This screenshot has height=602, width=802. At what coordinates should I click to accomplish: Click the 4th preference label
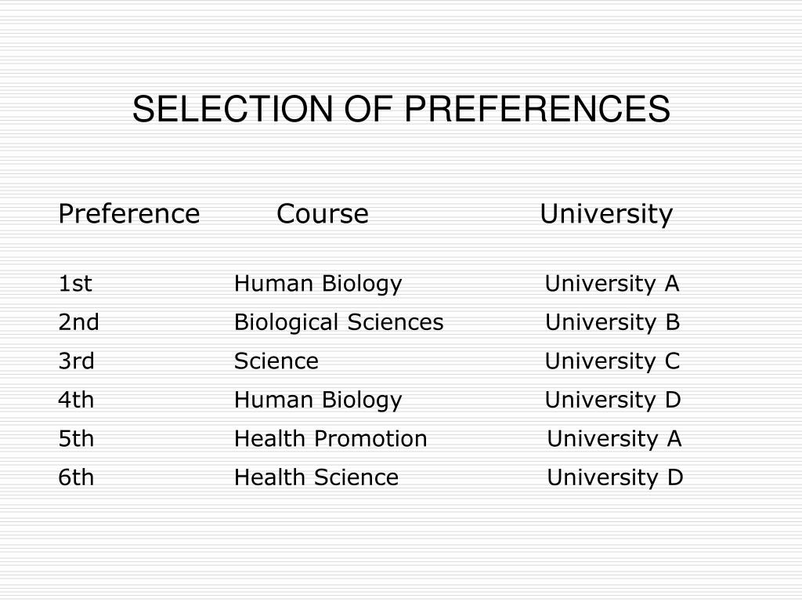click(76, 400)
